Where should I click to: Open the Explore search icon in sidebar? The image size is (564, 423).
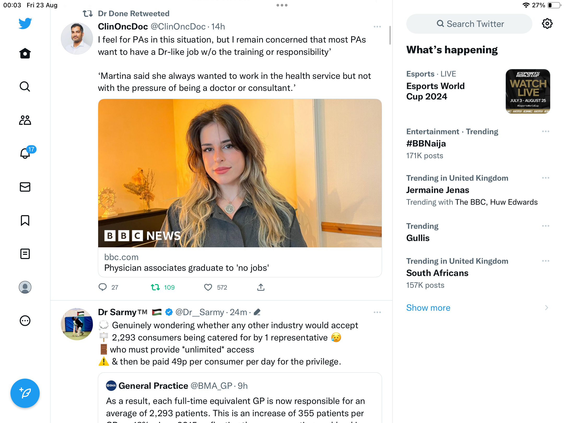[25, 87]
